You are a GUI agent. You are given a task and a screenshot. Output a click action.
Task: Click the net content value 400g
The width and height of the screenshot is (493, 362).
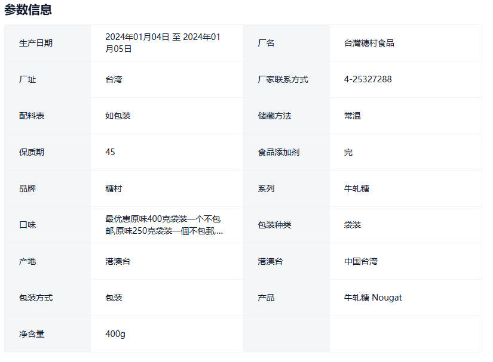(x=115, y=334)
